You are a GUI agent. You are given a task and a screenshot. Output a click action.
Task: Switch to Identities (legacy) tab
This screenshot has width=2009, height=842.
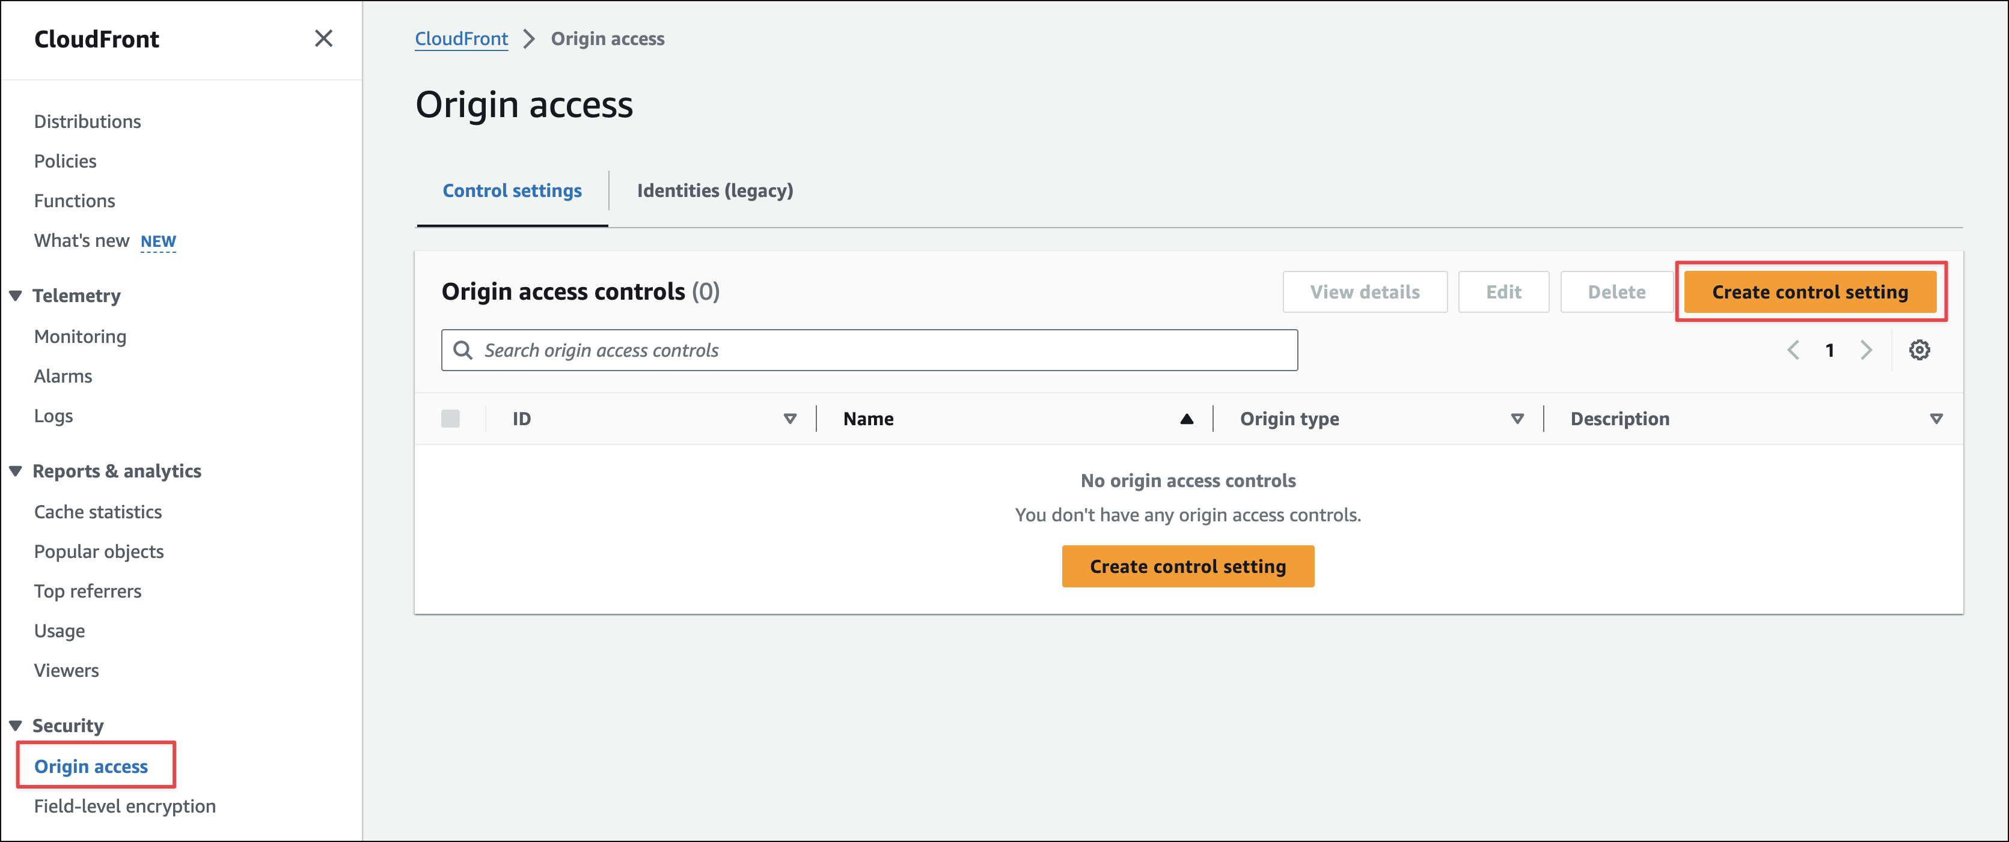coord(714,191)
